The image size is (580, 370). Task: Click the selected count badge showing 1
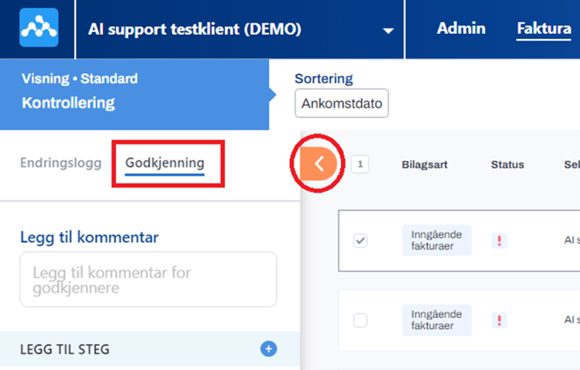click(x=360, y=164)
